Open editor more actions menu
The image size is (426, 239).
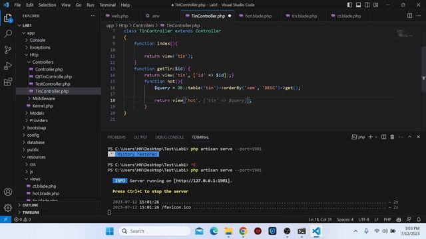point(419,16)
